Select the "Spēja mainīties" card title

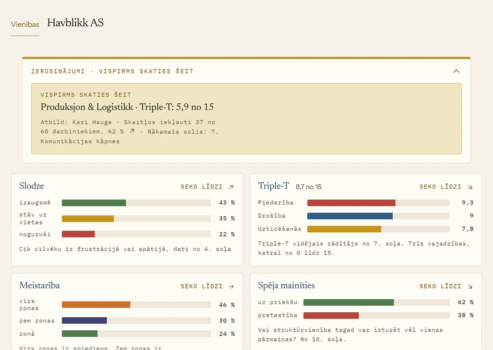286,286
